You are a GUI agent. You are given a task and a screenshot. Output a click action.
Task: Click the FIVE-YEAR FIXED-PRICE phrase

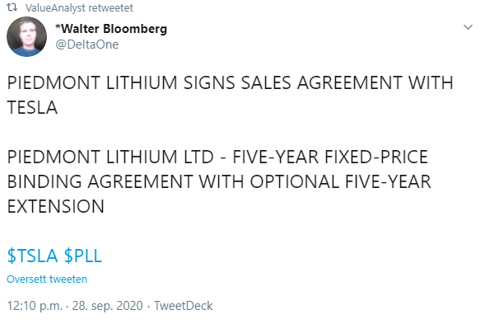[x=330, y=157]
